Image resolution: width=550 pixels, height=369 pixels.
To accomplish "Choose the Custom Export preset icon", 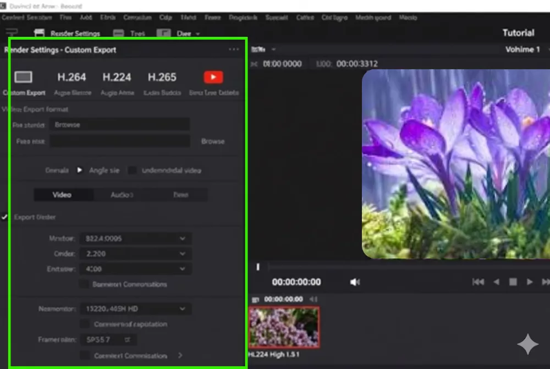I will pyautogui.click(x=23, y=77).
